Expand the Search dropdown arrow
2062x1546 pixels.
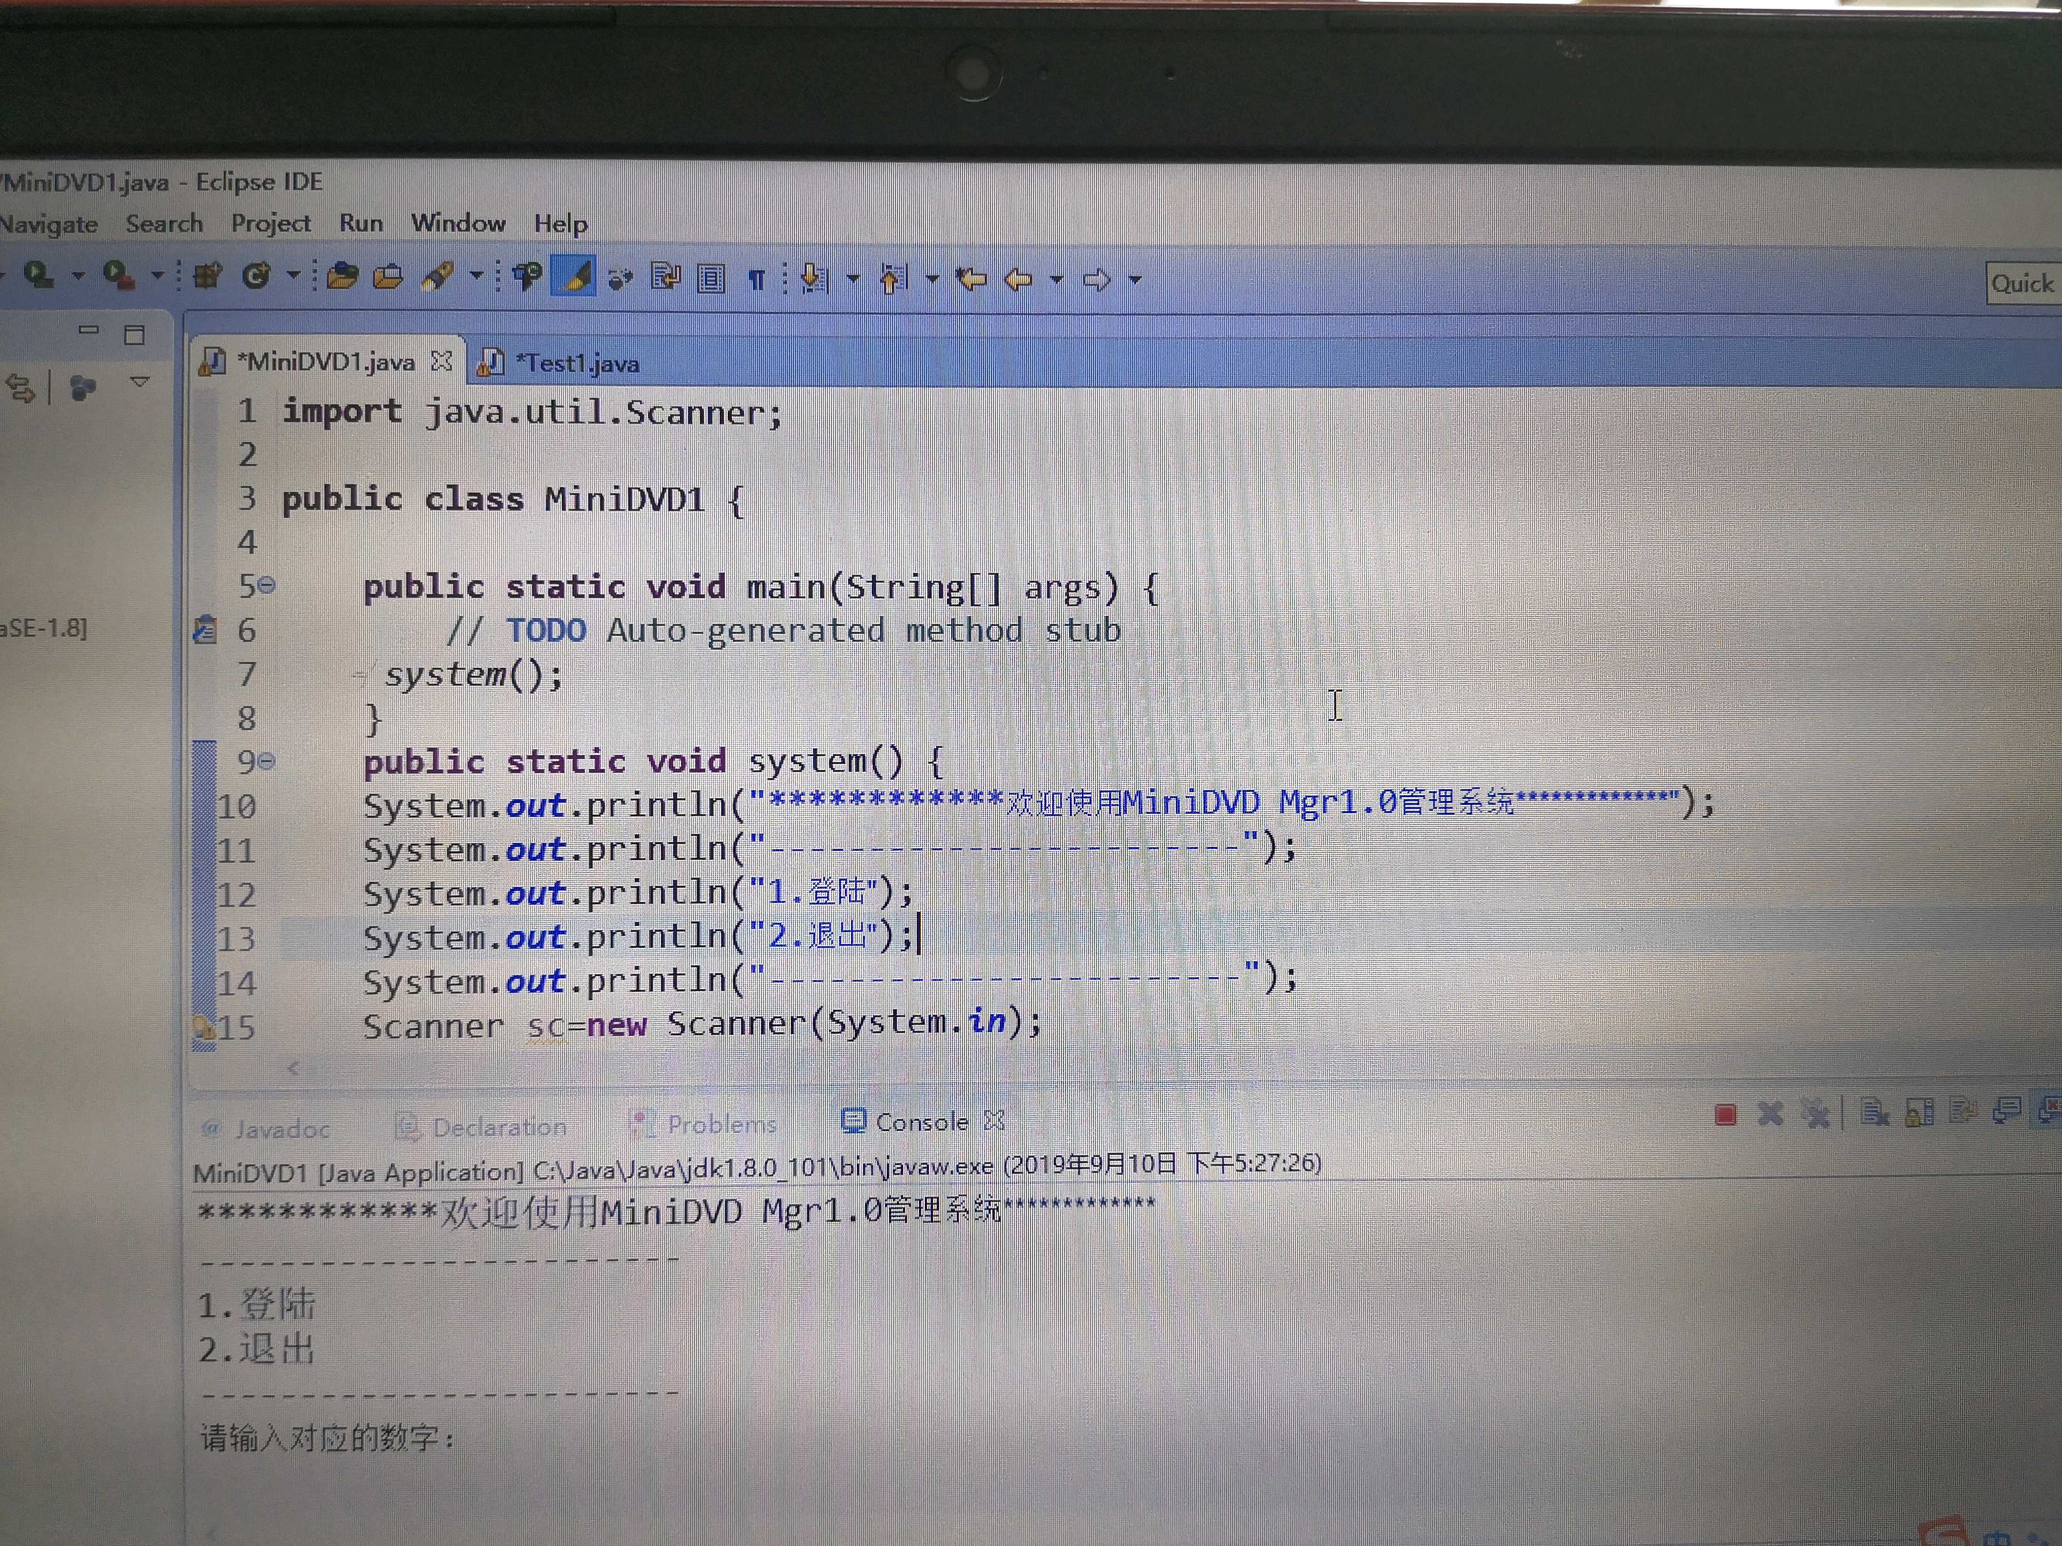476,276
